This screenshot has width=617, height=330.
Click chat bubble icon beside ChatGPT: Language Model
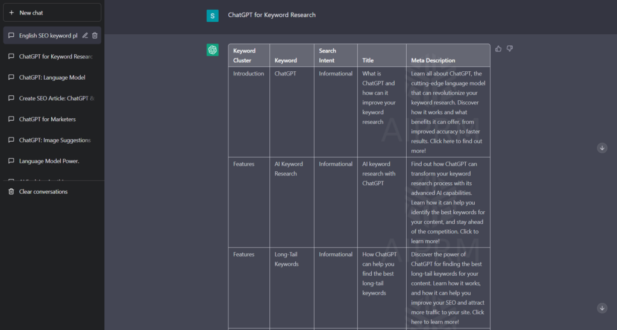coord(11,77)
